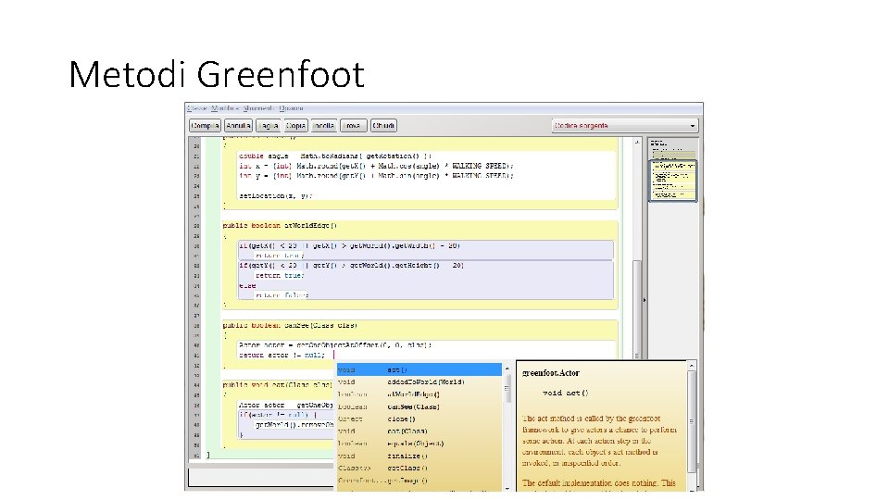Click the Compila button
Viewport: 889px width, 500px height.
205,126
